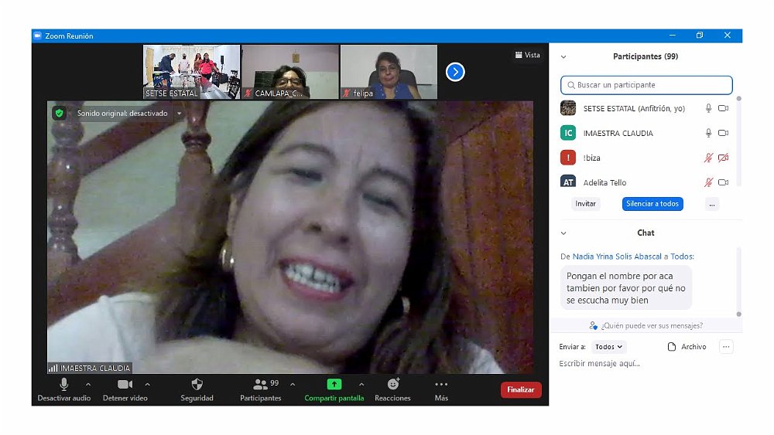Toggle camera with Detener video
The height and width of the screenshot is (435, 774).
(x=125, y=384)
